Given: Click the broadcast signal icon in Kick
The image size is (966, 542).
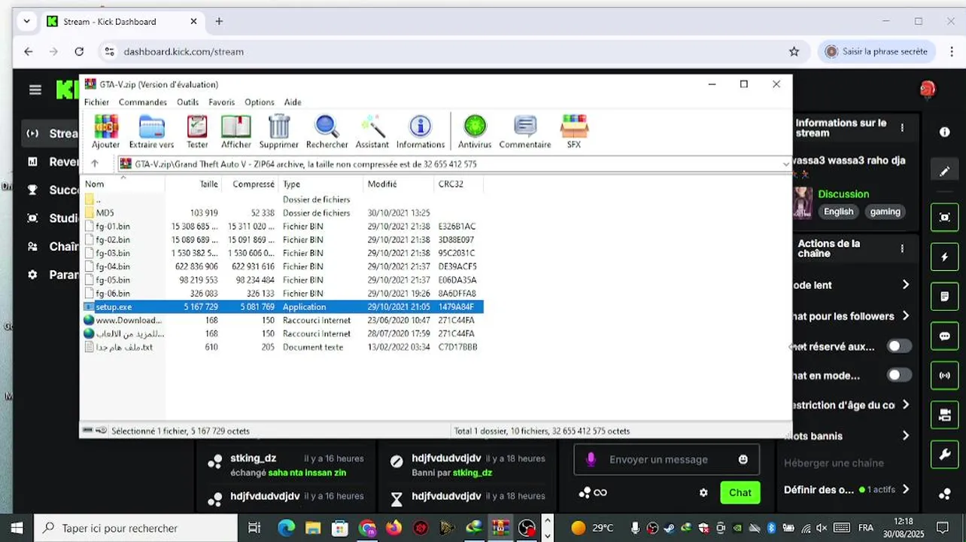Looking at the screenshot, I should pyautogui.click(x=945, y=376).
